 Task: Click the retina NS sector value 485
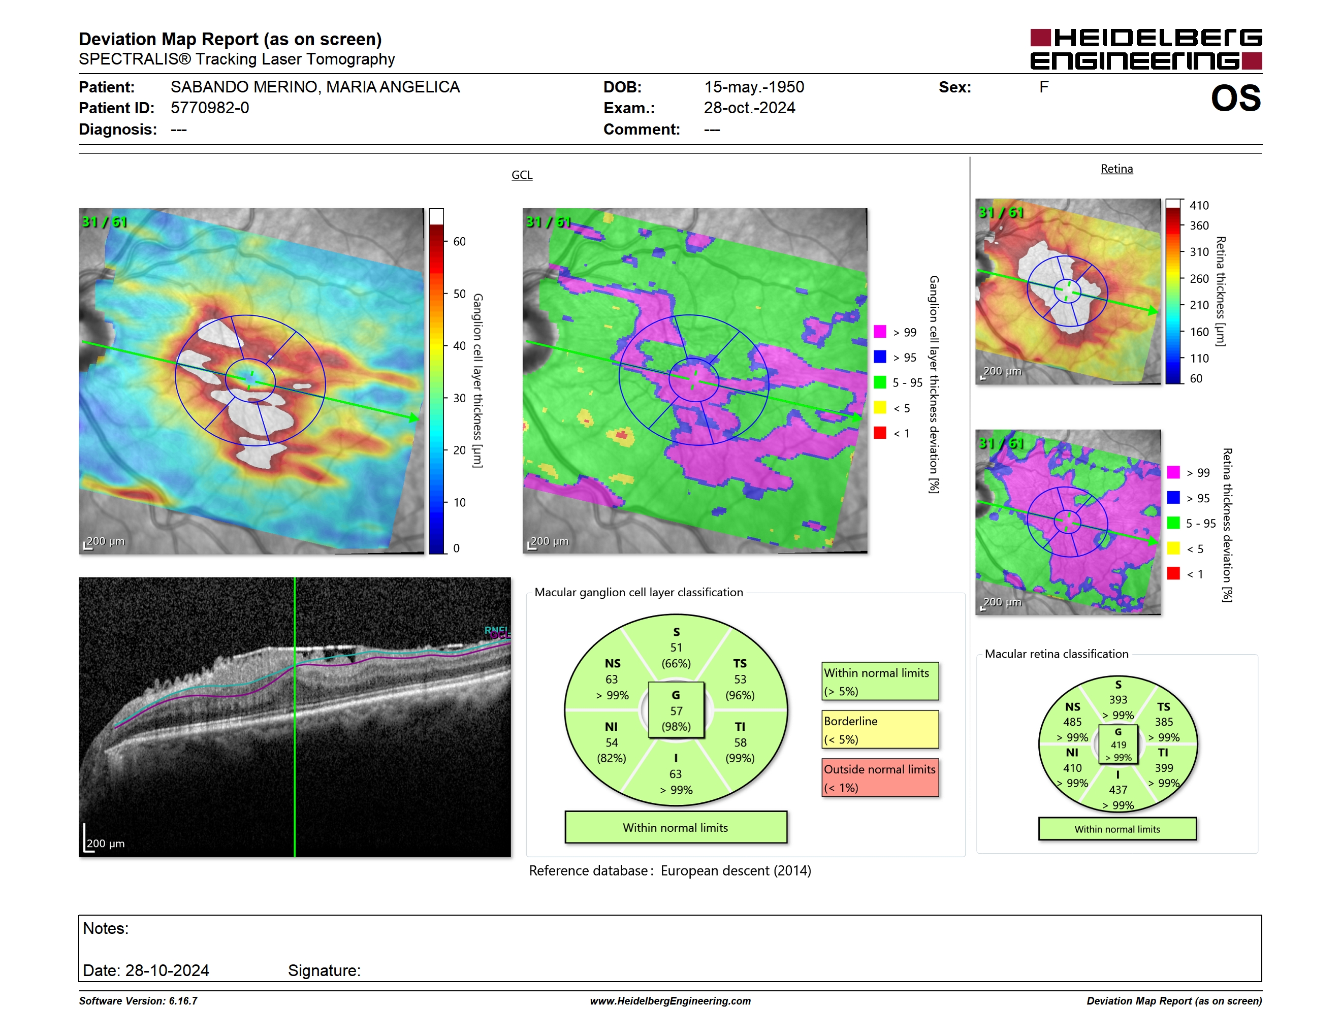tap(1072, 722)
